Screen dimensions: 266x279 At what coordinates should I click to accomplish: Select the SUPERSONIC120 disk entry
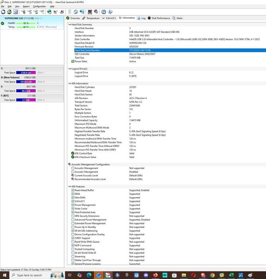coord(32,23)
